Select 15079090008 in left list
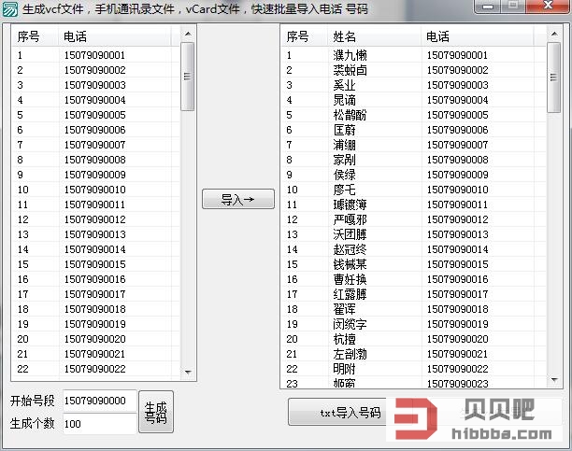 [x=94, y=160]
